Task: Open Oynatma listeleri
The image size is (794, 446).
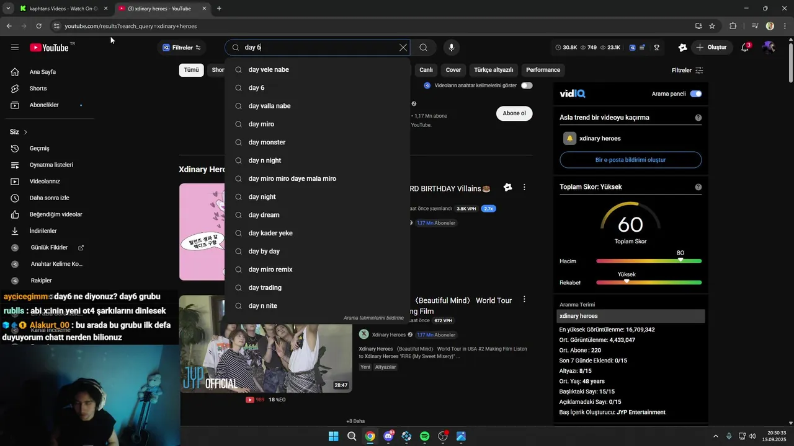Action: coord(51,165)
